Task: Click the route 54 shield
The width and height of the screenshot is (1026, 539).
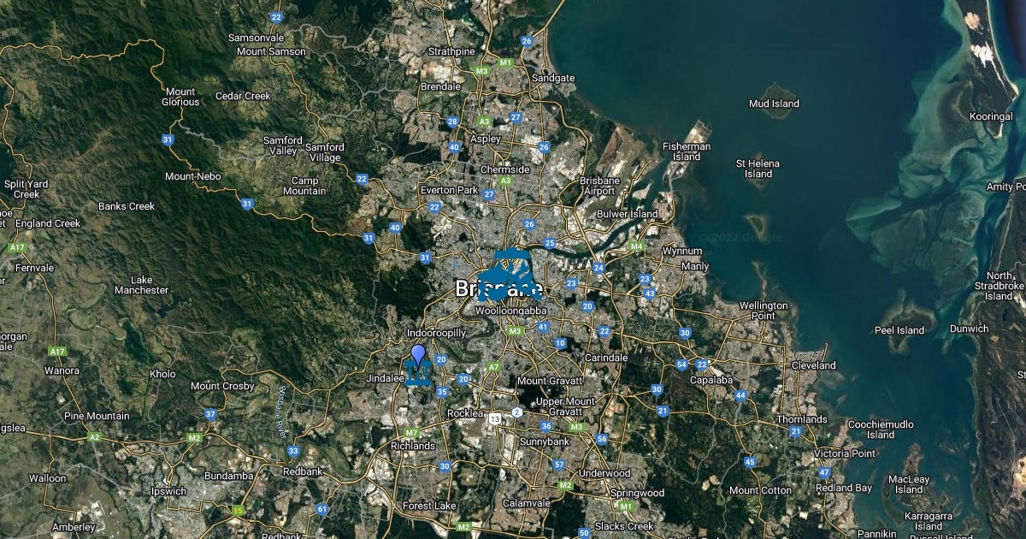Action: [x=681, y=364]
